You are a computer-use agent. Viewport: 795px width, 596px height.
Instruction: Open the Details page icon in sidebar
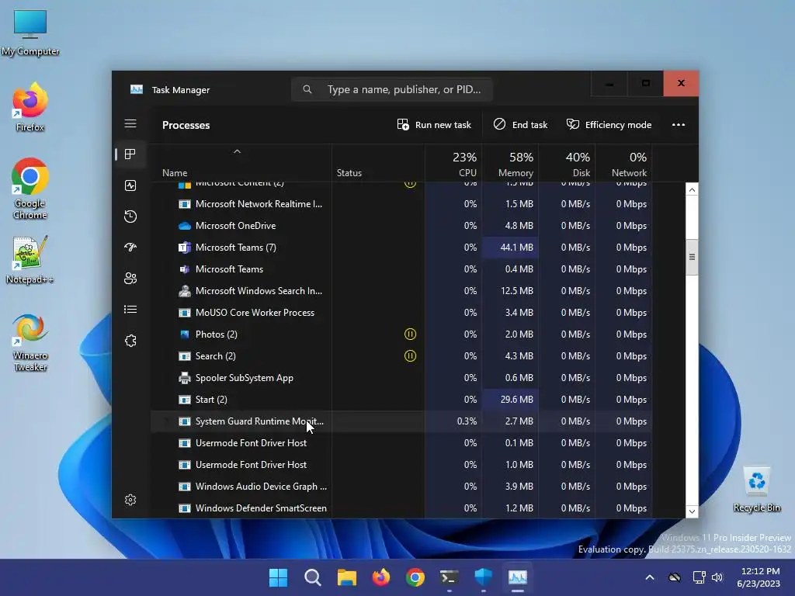click(x=130, y=309)
